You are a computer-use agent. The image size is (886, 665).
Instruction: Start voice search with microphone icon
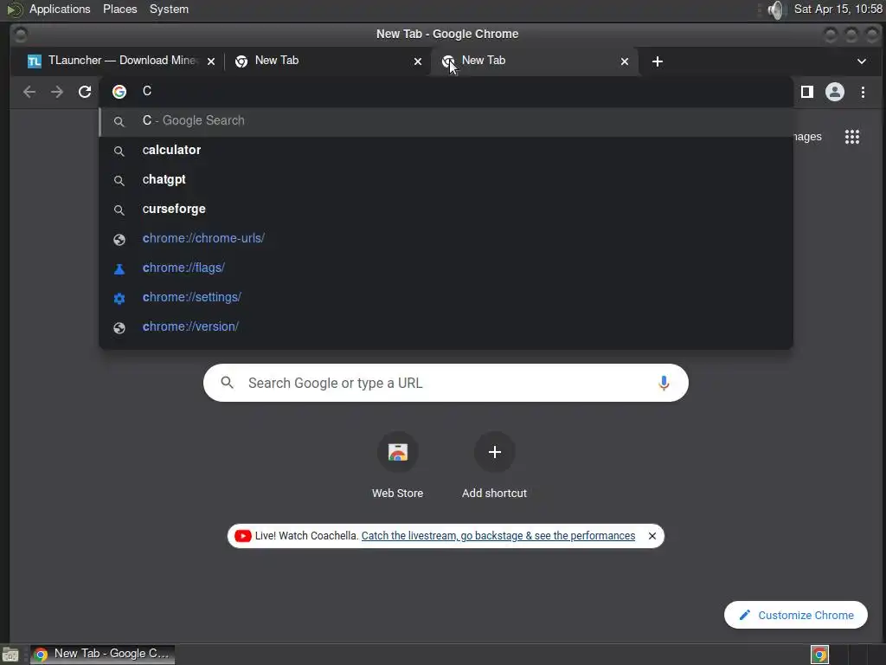coord(664,383)
